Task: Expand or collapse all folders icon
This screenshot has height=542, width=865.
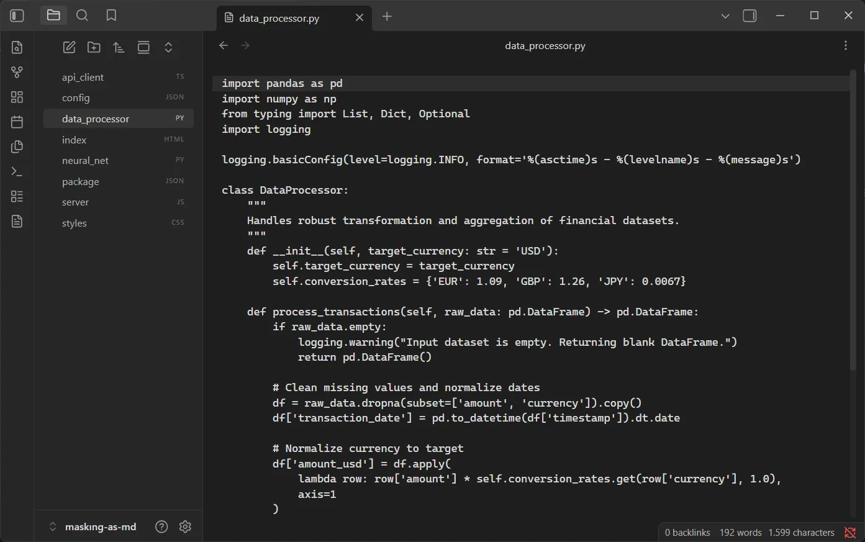Action: click(168, 47)
